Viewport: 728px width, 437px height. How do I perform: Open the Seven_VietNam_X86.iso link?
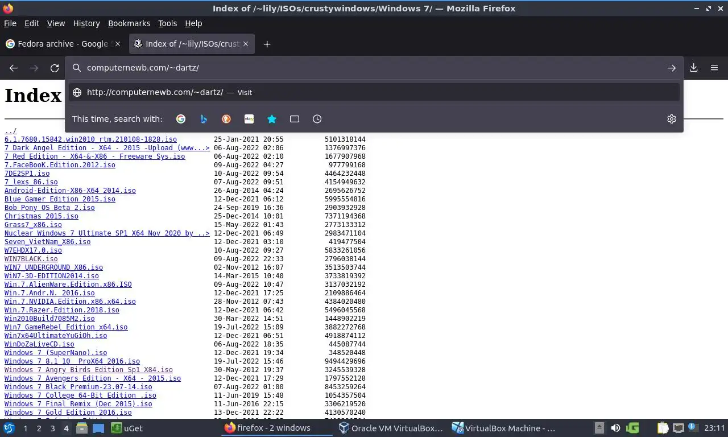tap(48, 242)
